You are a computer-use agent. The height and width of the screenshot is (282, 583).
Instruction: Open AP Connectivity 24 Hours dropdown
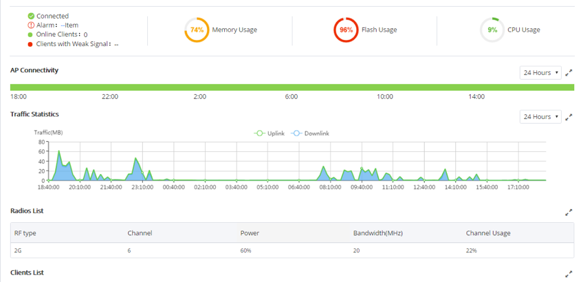coord(540,73)
